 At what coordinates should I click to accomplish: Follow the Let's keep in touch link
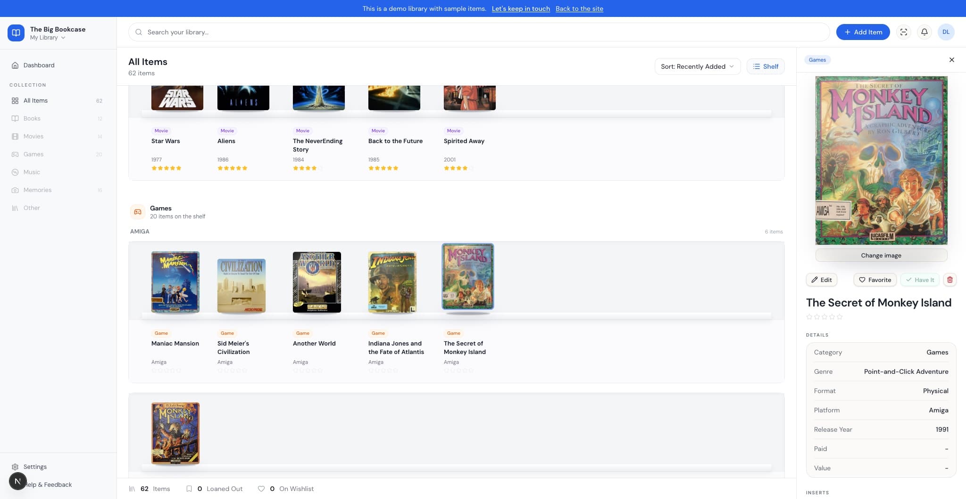(x=521, y=8)
